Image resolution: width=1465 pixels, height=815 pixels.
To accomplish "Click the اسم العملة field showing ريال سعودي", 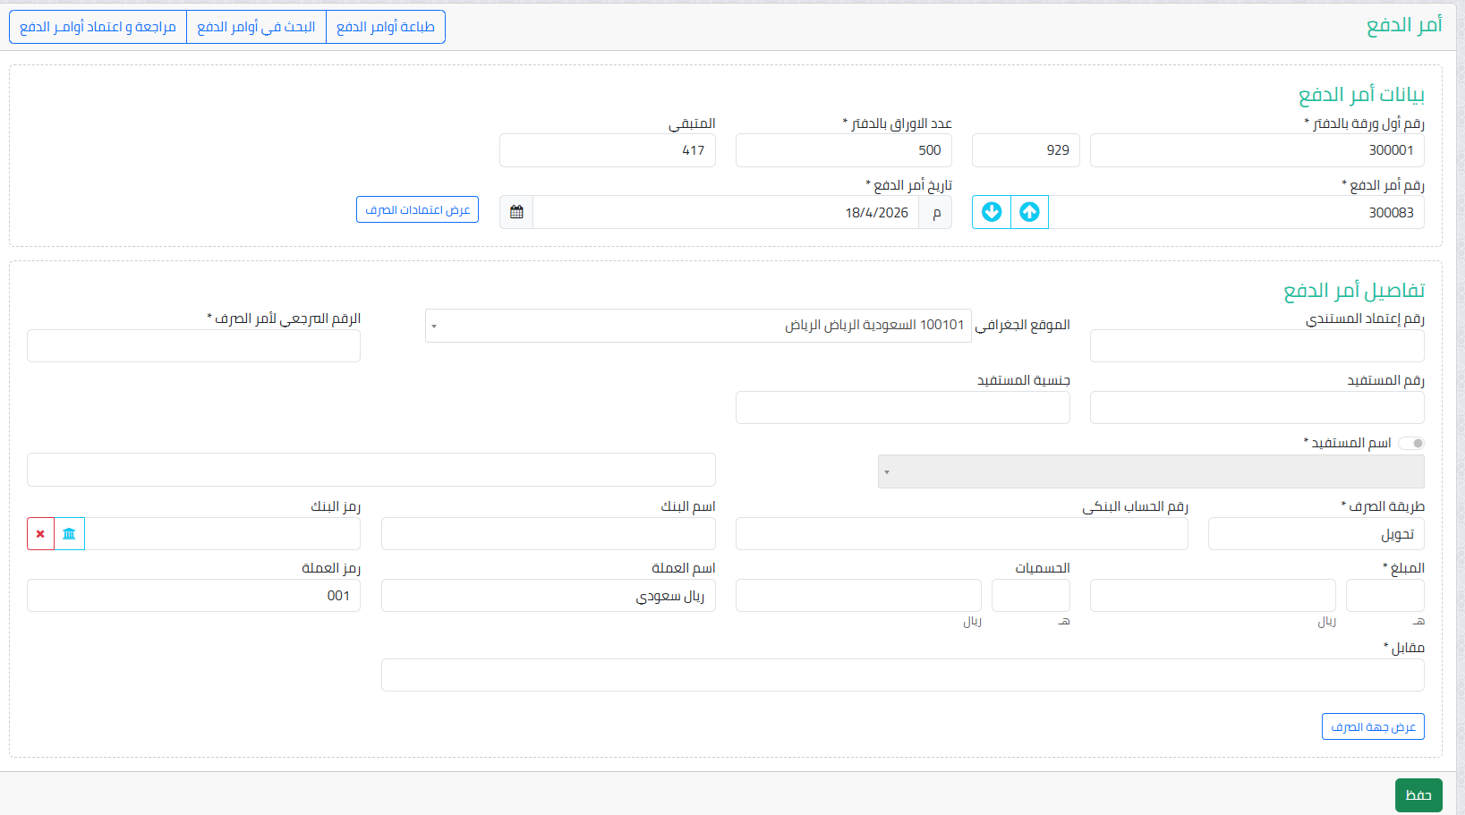I will 548,596.
